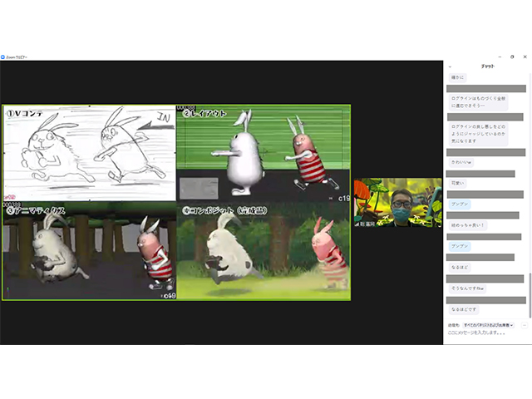532x399 pixels.
Task: Click the message asking how ログライン is judged
Action: pyautogui.click(x=478, y=134)
